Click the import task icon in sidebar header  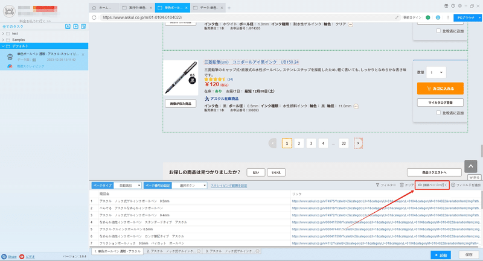[x=68, y=27]
